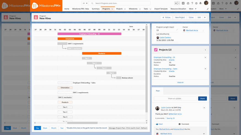Open the setup gear icon
The height and width of the screenshot is (135, 241).
point(196,3)
